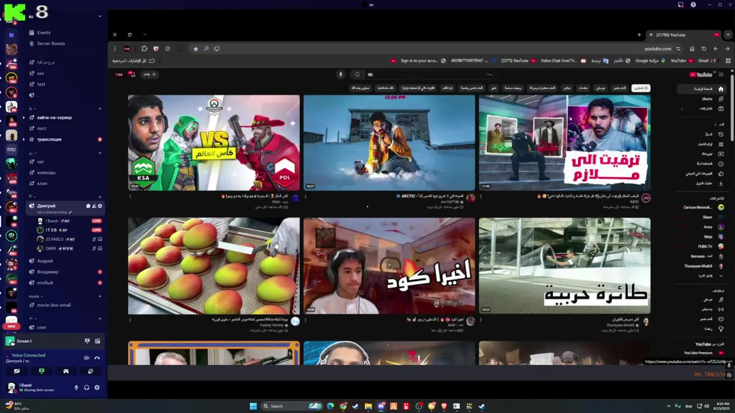Open the soundboard button in voice panel

(91, 371)
